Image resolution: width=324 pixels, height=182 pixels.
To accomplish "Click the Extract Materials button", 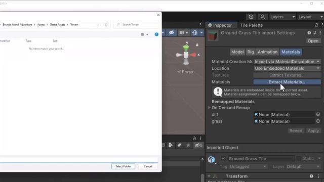I will point(287,82).
